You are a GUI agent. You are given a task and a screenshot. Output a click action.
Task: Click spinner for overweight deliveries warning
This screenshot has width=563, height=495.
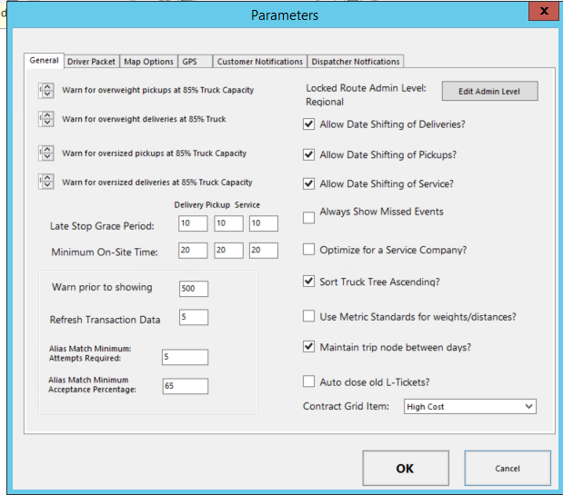(46, 119)
